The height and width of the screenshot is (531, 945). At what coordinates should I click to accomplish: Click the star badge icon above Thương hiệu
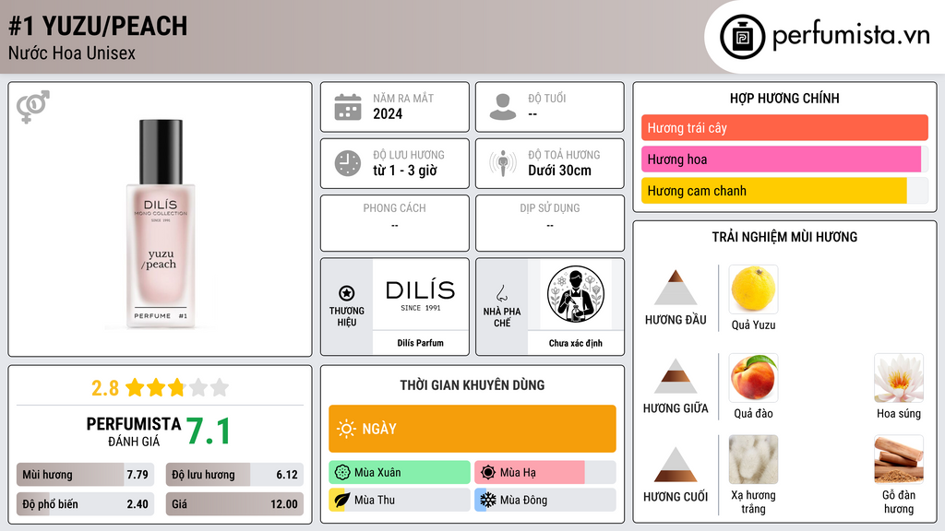coord(347,293)
